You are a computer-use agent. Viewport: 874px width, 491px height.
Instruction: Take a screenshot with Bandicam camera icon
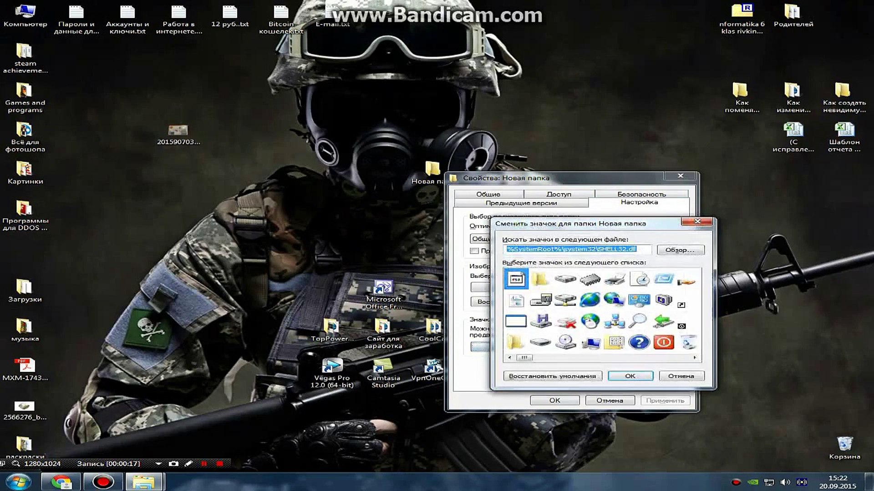(173, 464)
